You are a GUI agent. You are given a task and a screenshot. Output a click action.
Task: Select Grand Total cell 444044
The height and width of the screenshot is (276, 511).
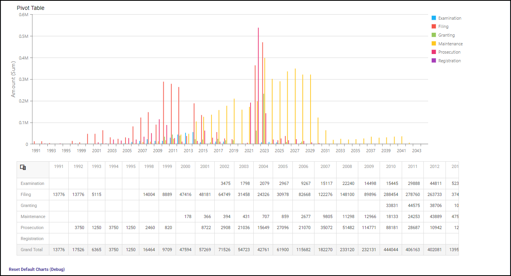pos(391,250)
